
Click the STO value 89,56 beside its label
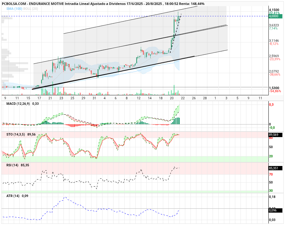click(31, 134)
